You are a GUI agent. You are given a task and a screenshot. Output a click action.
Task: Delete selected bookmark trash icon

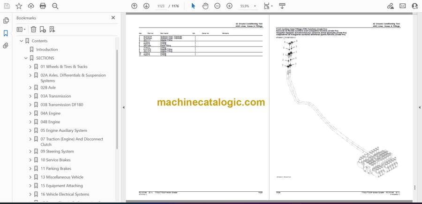[x=33, y=30]
